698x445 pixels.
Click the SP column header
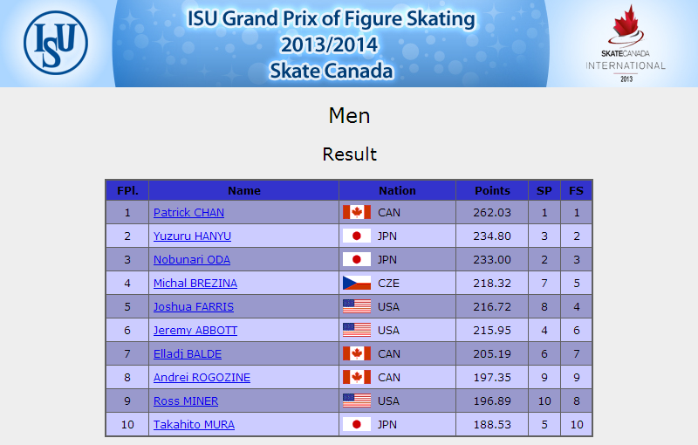click(544, 190)
